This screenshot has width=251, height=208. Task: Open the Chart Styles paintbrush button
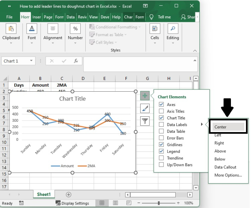tap(145, 108)
